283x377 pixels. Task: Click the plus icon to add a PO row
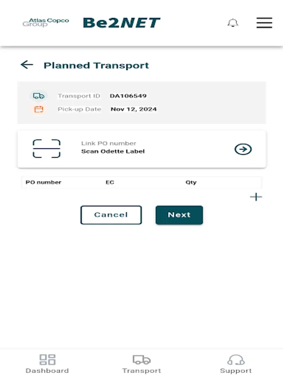pyautogui.click(x=256, y=196)
